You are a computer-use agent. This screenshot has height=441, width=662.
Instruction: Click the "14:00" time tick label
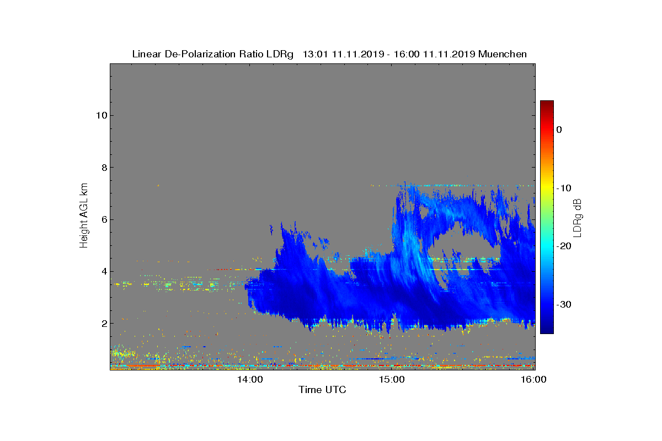250,379
